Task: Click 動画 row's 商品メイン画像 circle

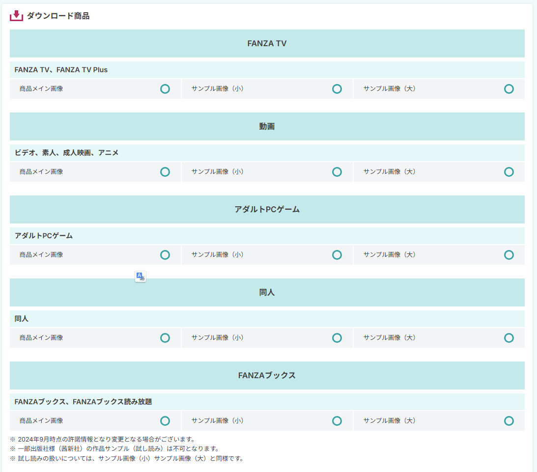Action: 165,172
